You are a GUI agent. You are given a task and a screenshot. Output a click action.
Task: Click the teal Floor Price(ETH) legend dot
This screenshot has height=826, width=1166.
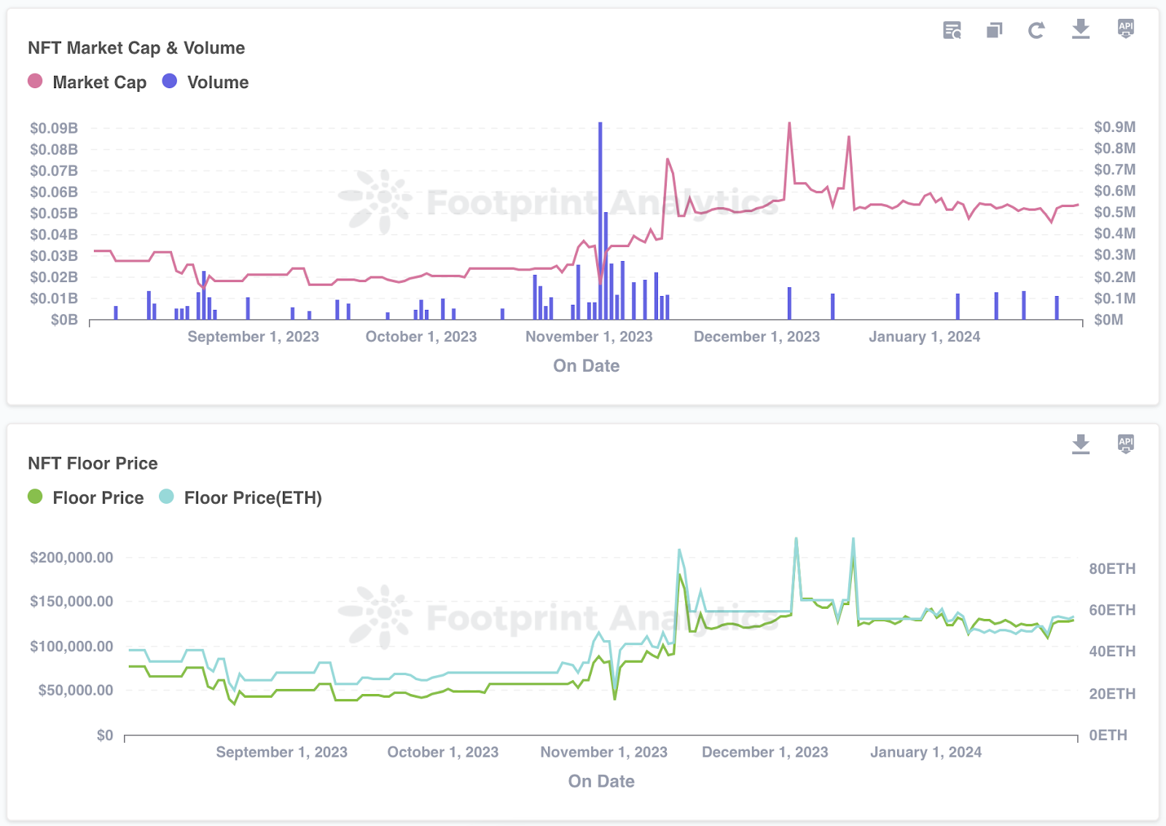[x=166, y=497]
